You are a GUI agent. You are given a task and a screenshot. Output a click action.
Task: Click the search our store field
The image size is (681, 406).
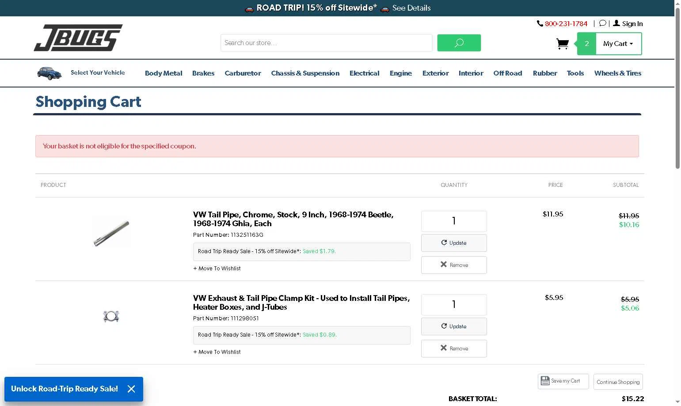click(x=326, y=43)
